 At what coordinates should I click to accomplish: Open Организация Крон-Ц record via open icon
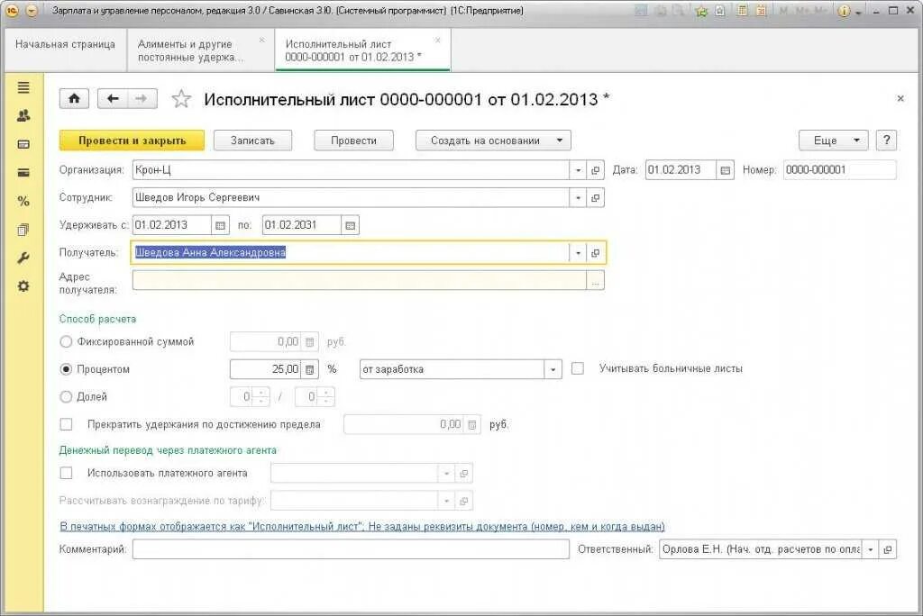[596, 170]
